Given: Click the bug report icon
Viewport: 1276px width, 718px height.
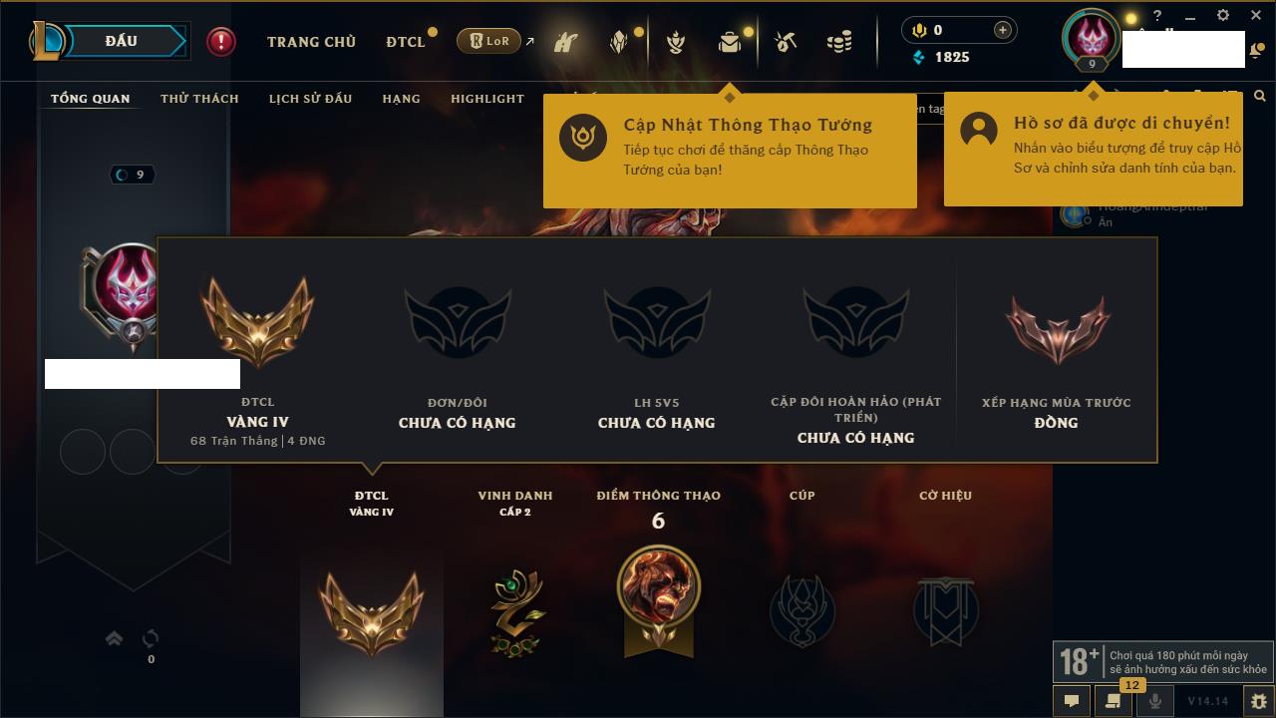Looking at the screenshot, I should [1258, 701].
